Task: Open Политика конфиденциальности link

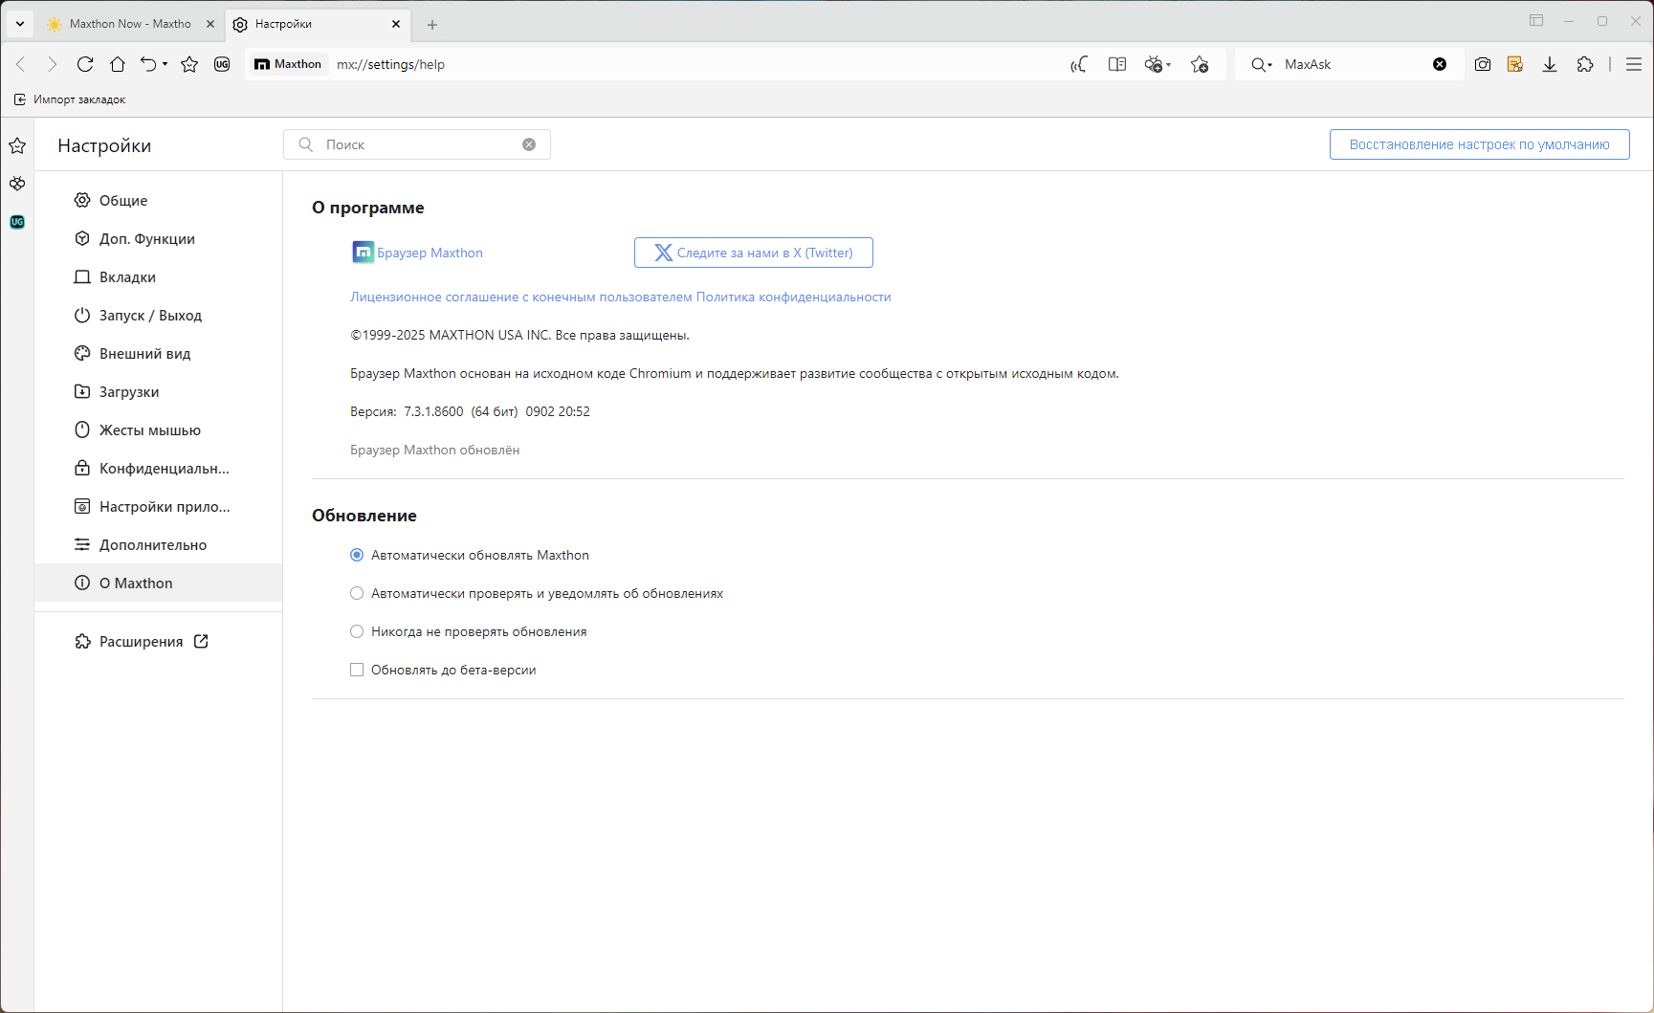Action: click(x=794, y=297)
